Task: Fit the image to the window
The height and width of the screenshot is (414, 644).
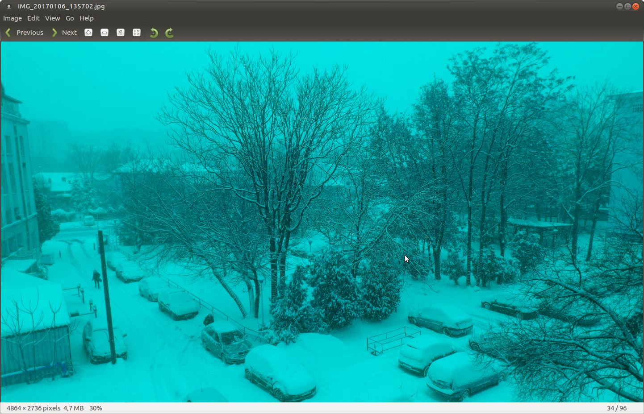Action: pos(137,33)
